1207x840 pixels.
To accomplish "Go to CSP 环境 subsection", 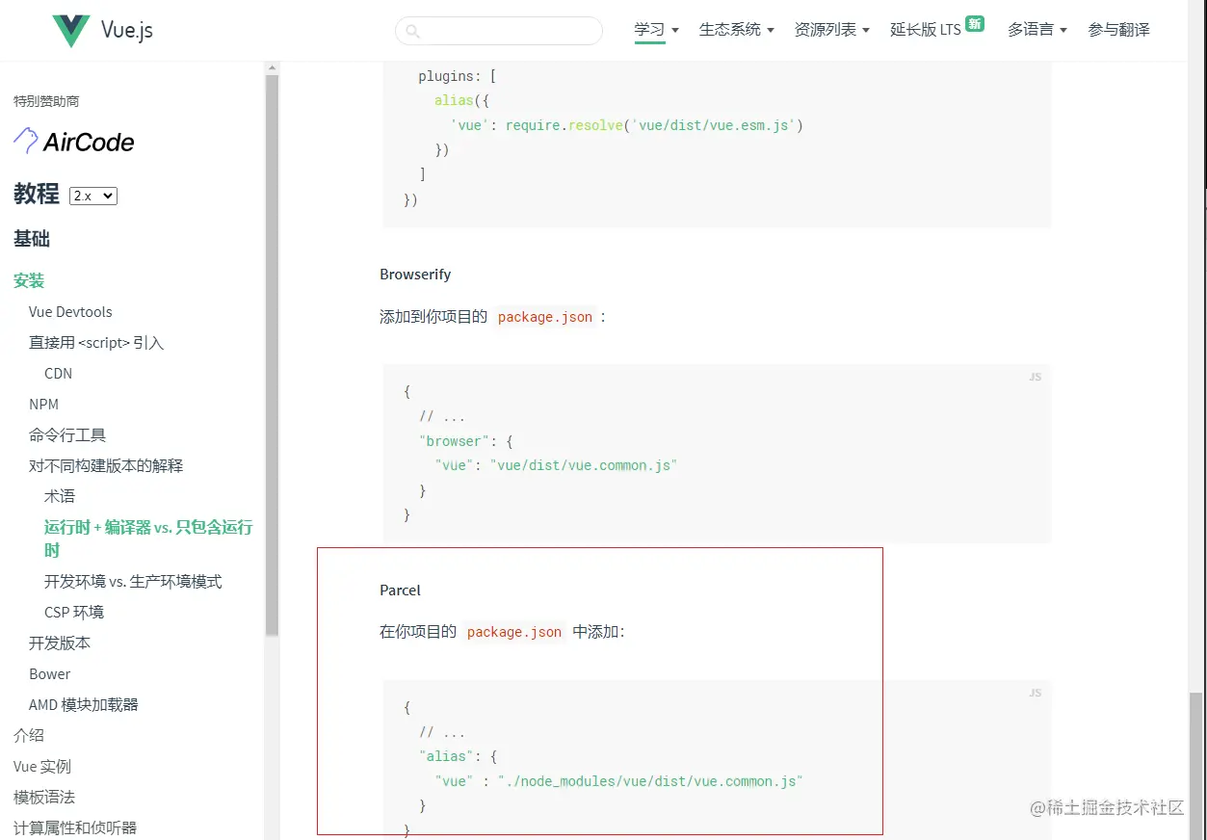I will coord(74,612).
